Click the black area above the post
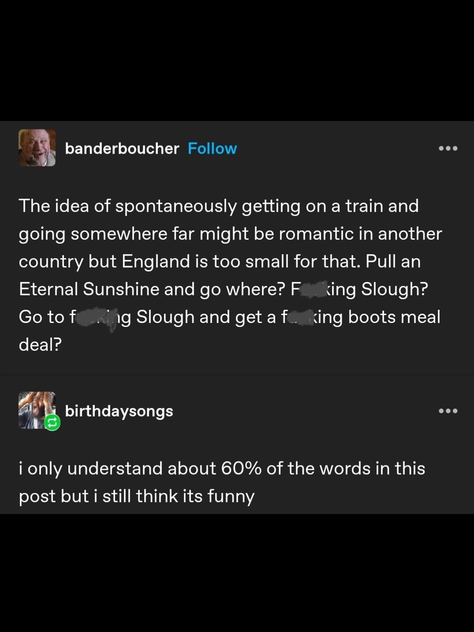Screen dimensions: 474x632 click(x=237, y=59)
